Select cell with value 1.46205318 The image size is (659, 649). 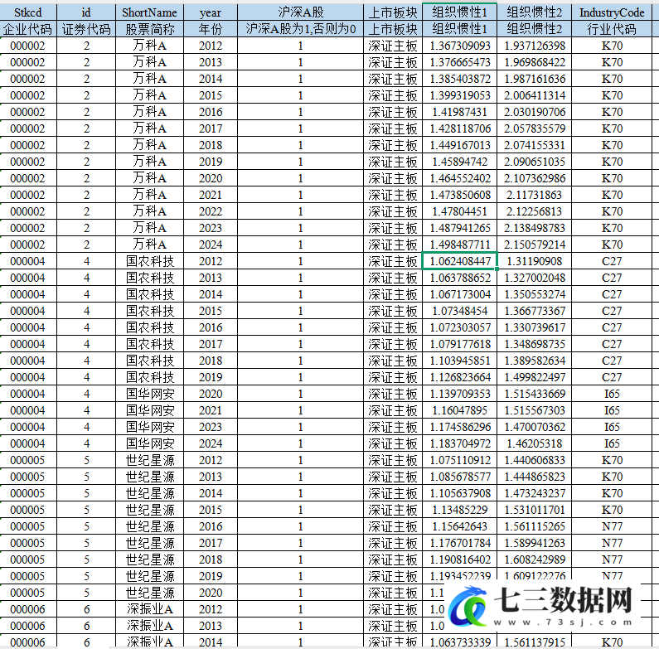pos(535,443)
